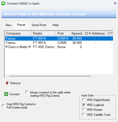Open the Serial Ports tab
The image size is (118, 122).
(x=39, y=25)
